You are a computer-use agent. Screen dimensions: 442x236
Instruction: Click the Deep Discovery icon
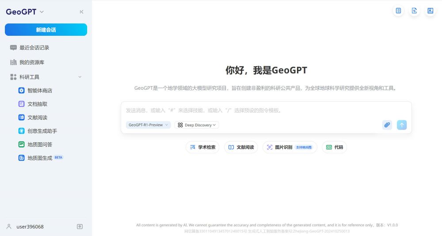pyautogui.click(x=180, y=125)
